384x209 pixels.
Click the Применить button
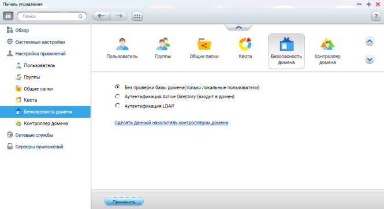click(124, 201)
